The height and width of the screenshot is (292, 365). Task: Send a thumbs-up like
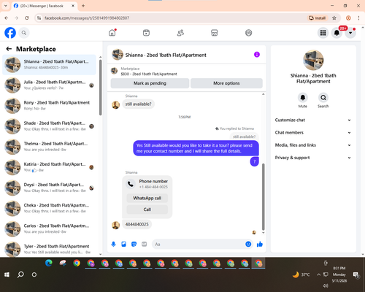[x=260, y=244]
